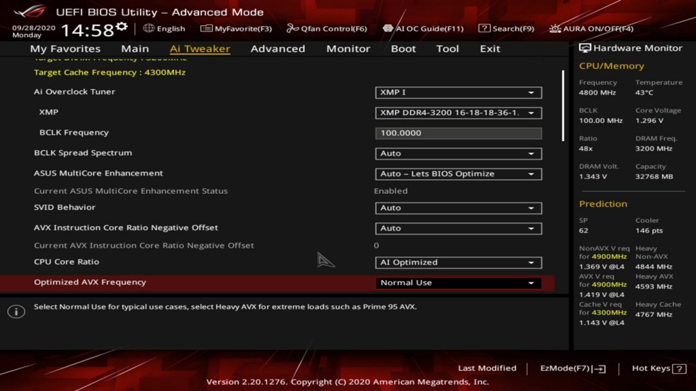The height and width of the screenshot is (391, 696).
Task: Open the Ai Overclock Tuner dropdown
Action: pyautogui.click(x=458, y=92)
